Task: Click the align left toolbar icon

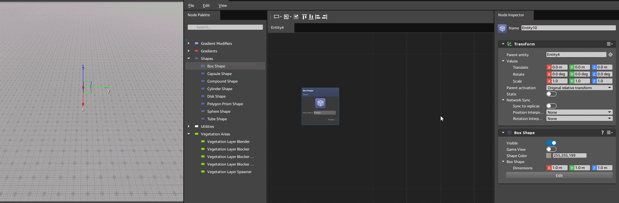Action: click(x=318, y=17)
